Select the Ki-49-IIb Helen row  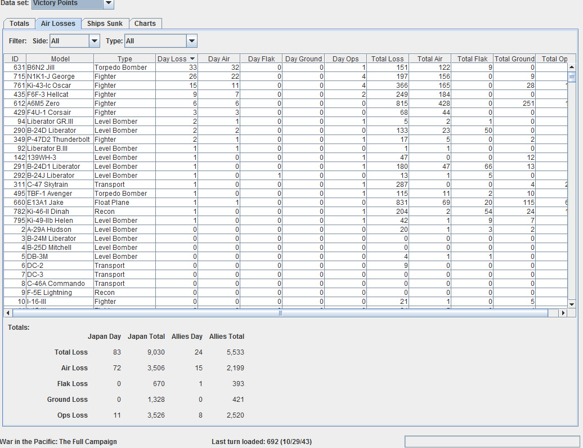[x=285, y=221]
